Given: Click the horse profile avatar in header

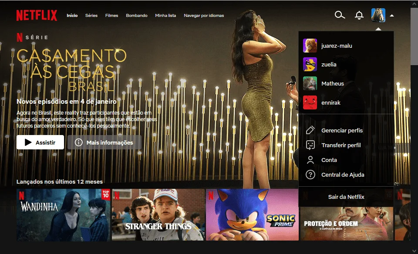Looking at the screenshot, I should coord(378,15).
